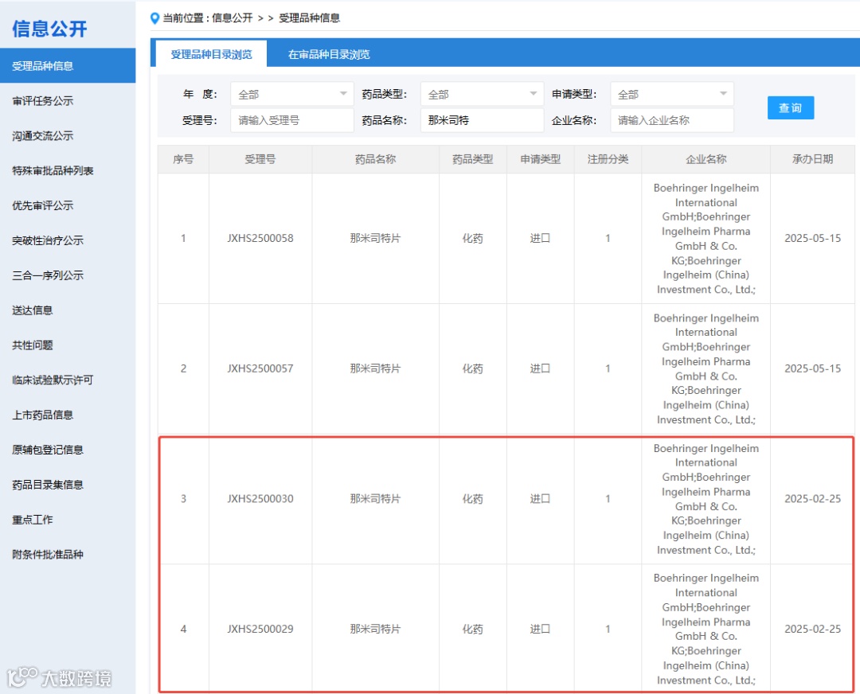The image size is (860, 694).
Task: Click 进口 in the JXHS2500029 row
Action: click(x=540, y=629)
